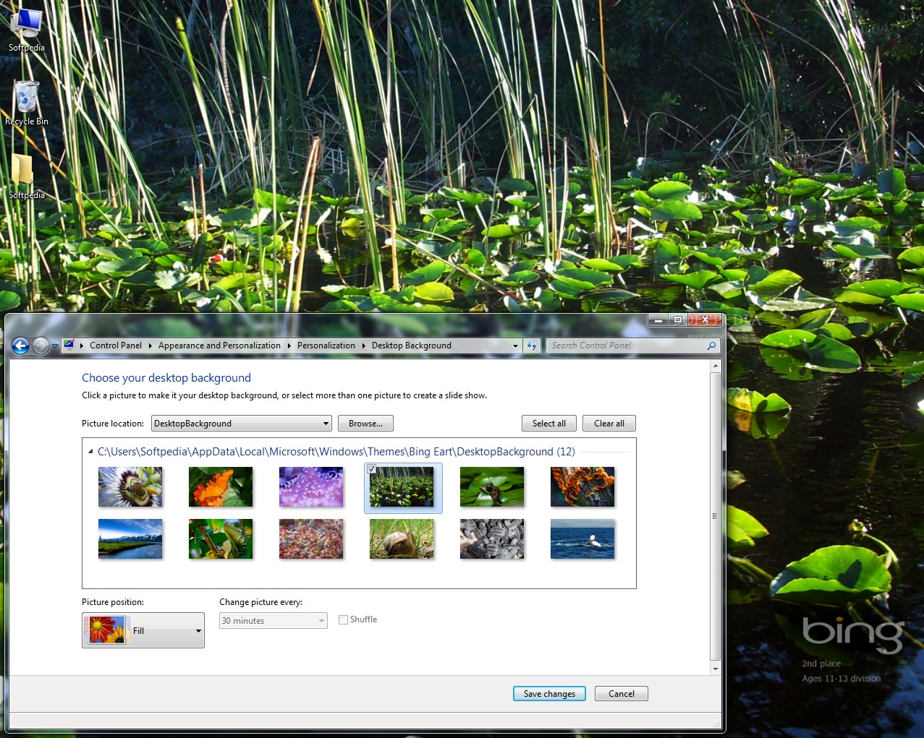924x738 pixels.
Task: Click the scrollbar down arrow
Action: point(716,669)
